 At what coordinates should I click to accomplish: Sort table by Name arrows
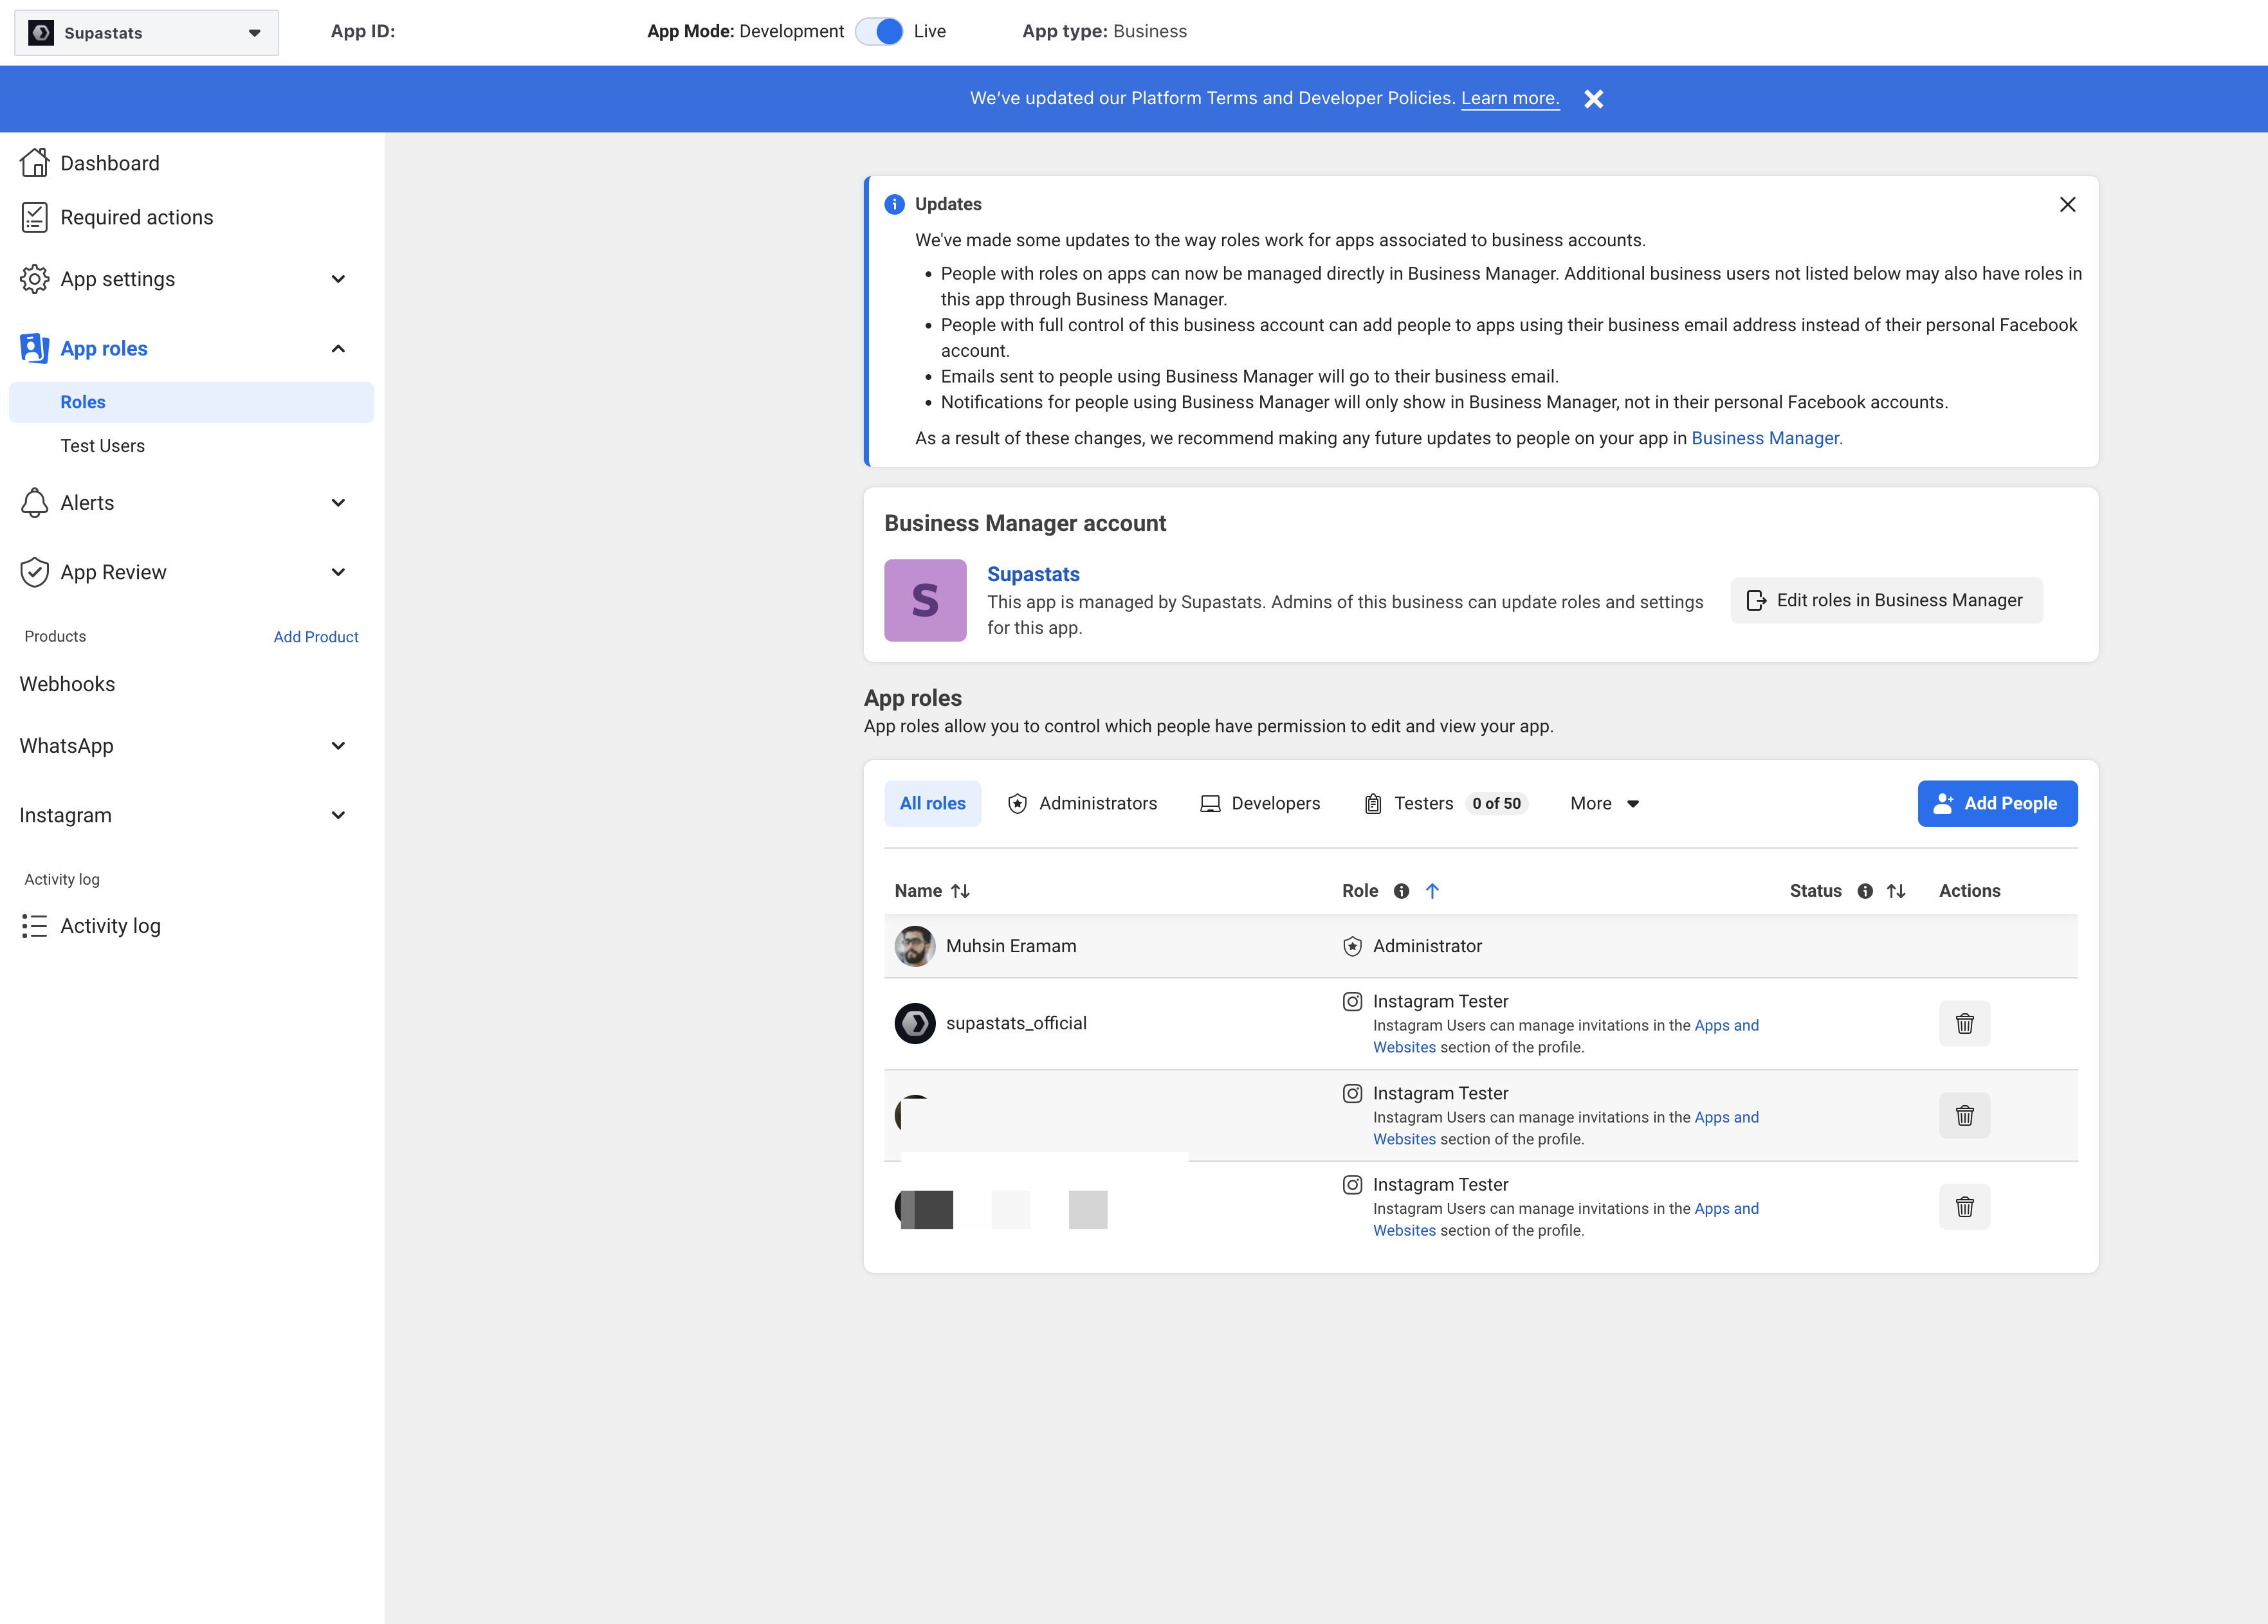click(x=960, y=890)
